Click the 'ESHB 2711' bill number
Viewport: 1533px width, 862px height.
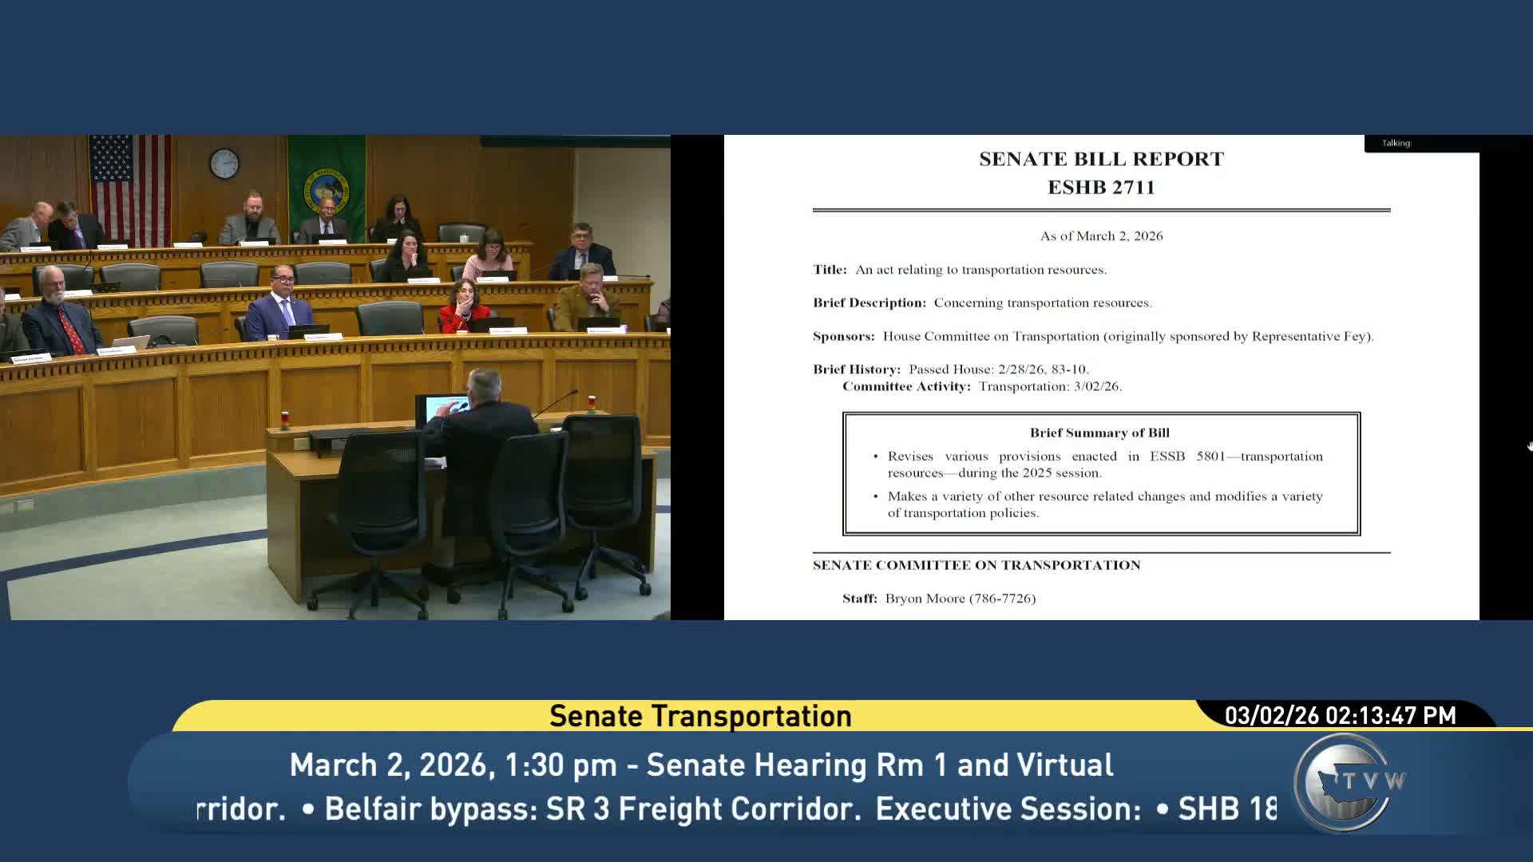1101,188
